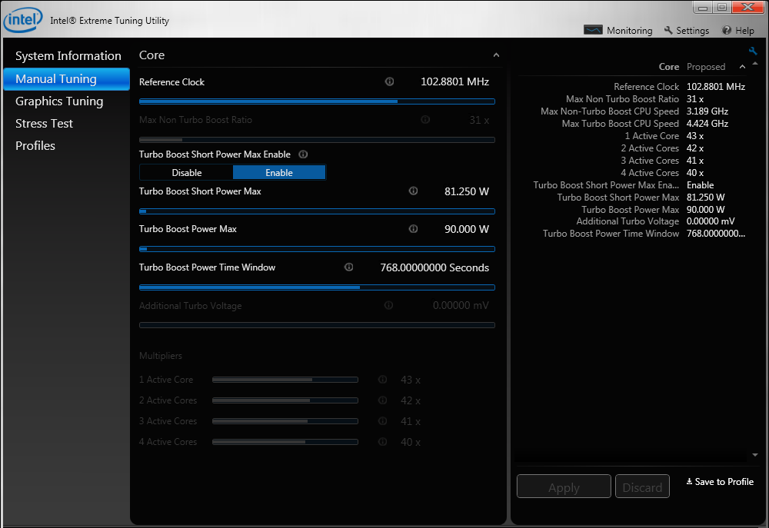Show info for Turbo Boost Short Power Max Enable
The width and height of the screenshot is (769, 528).
click(303, 154)
